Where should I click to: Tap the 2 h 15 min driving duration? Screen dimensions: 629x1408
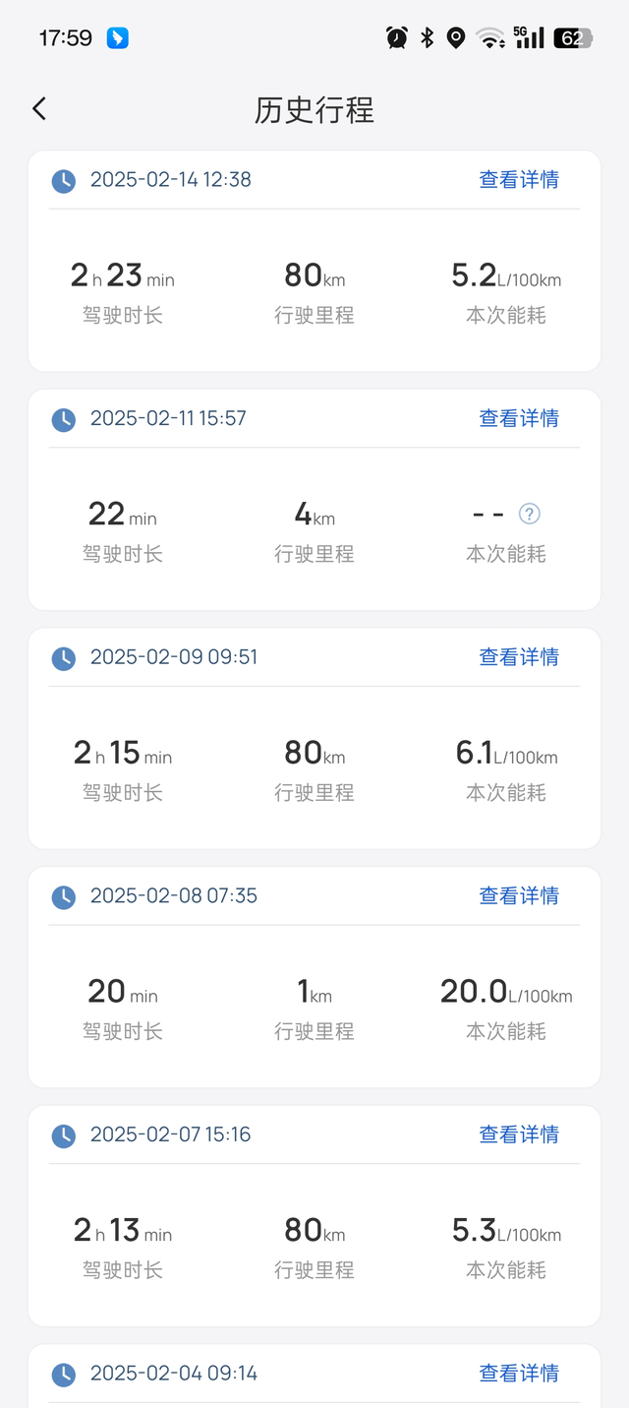tap(123, 754)
